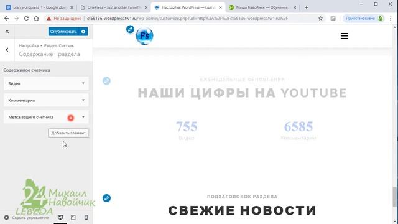Screen dimensions: 398x224
Task: Expand the Метка вашего счетчика item
Action: click(x=46, y=117)
